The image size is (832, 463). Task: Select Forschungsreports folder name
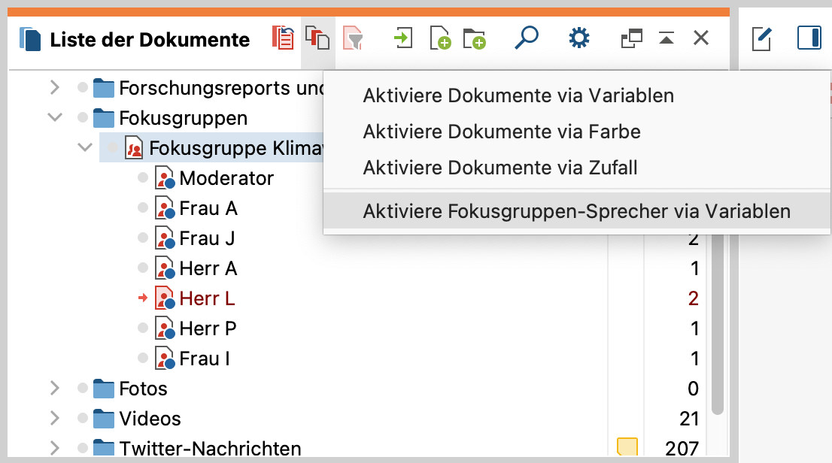point(220,88)
